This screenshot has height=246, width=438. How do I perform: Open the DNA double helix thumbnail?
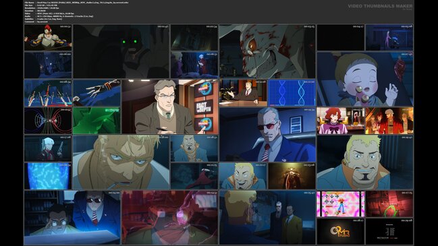click(x=292, y=93)
